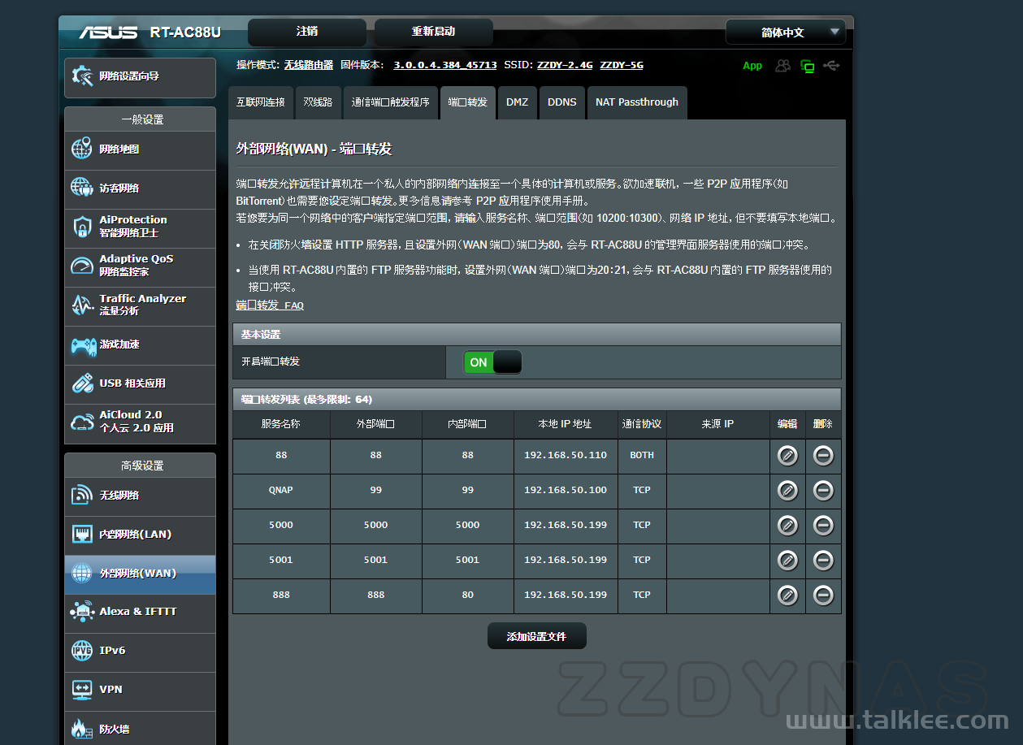Click the firmware version 3.0.0.4.384_45713 link

coord(445,65)
